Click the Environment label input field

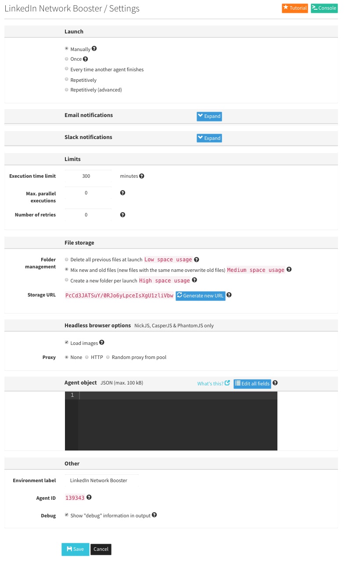coord(101,480)
